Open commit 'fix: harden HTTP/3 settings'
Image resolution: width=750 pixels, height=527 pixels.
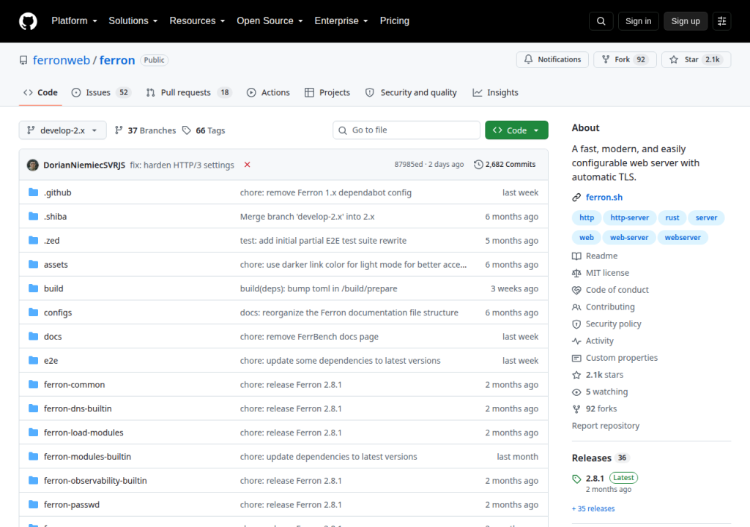pos(182,165)
